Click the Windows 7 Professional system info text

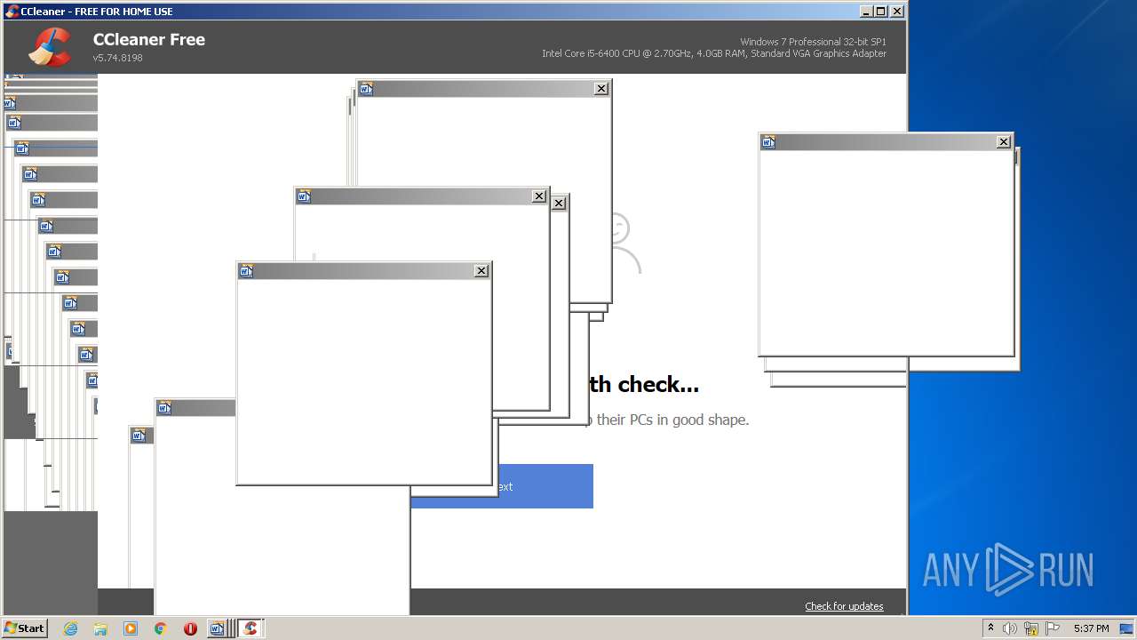pos(813,42)
